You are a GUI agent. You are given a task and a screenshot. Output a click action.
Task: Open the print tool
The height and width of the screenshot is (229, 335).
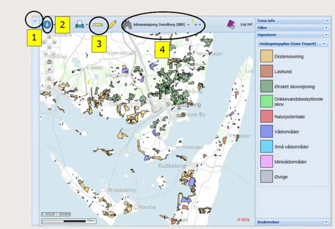(80, 25)
